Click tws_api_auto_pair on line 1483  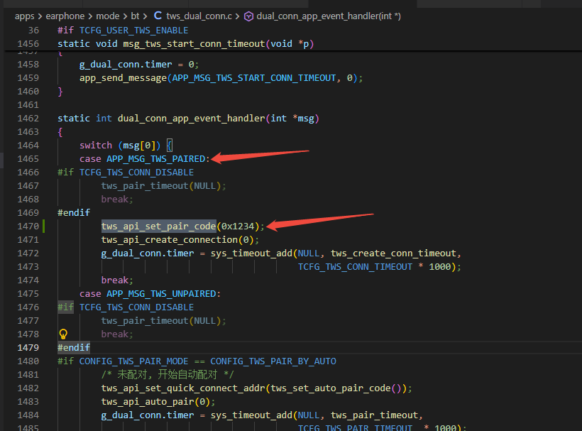(x=148, y=402)
